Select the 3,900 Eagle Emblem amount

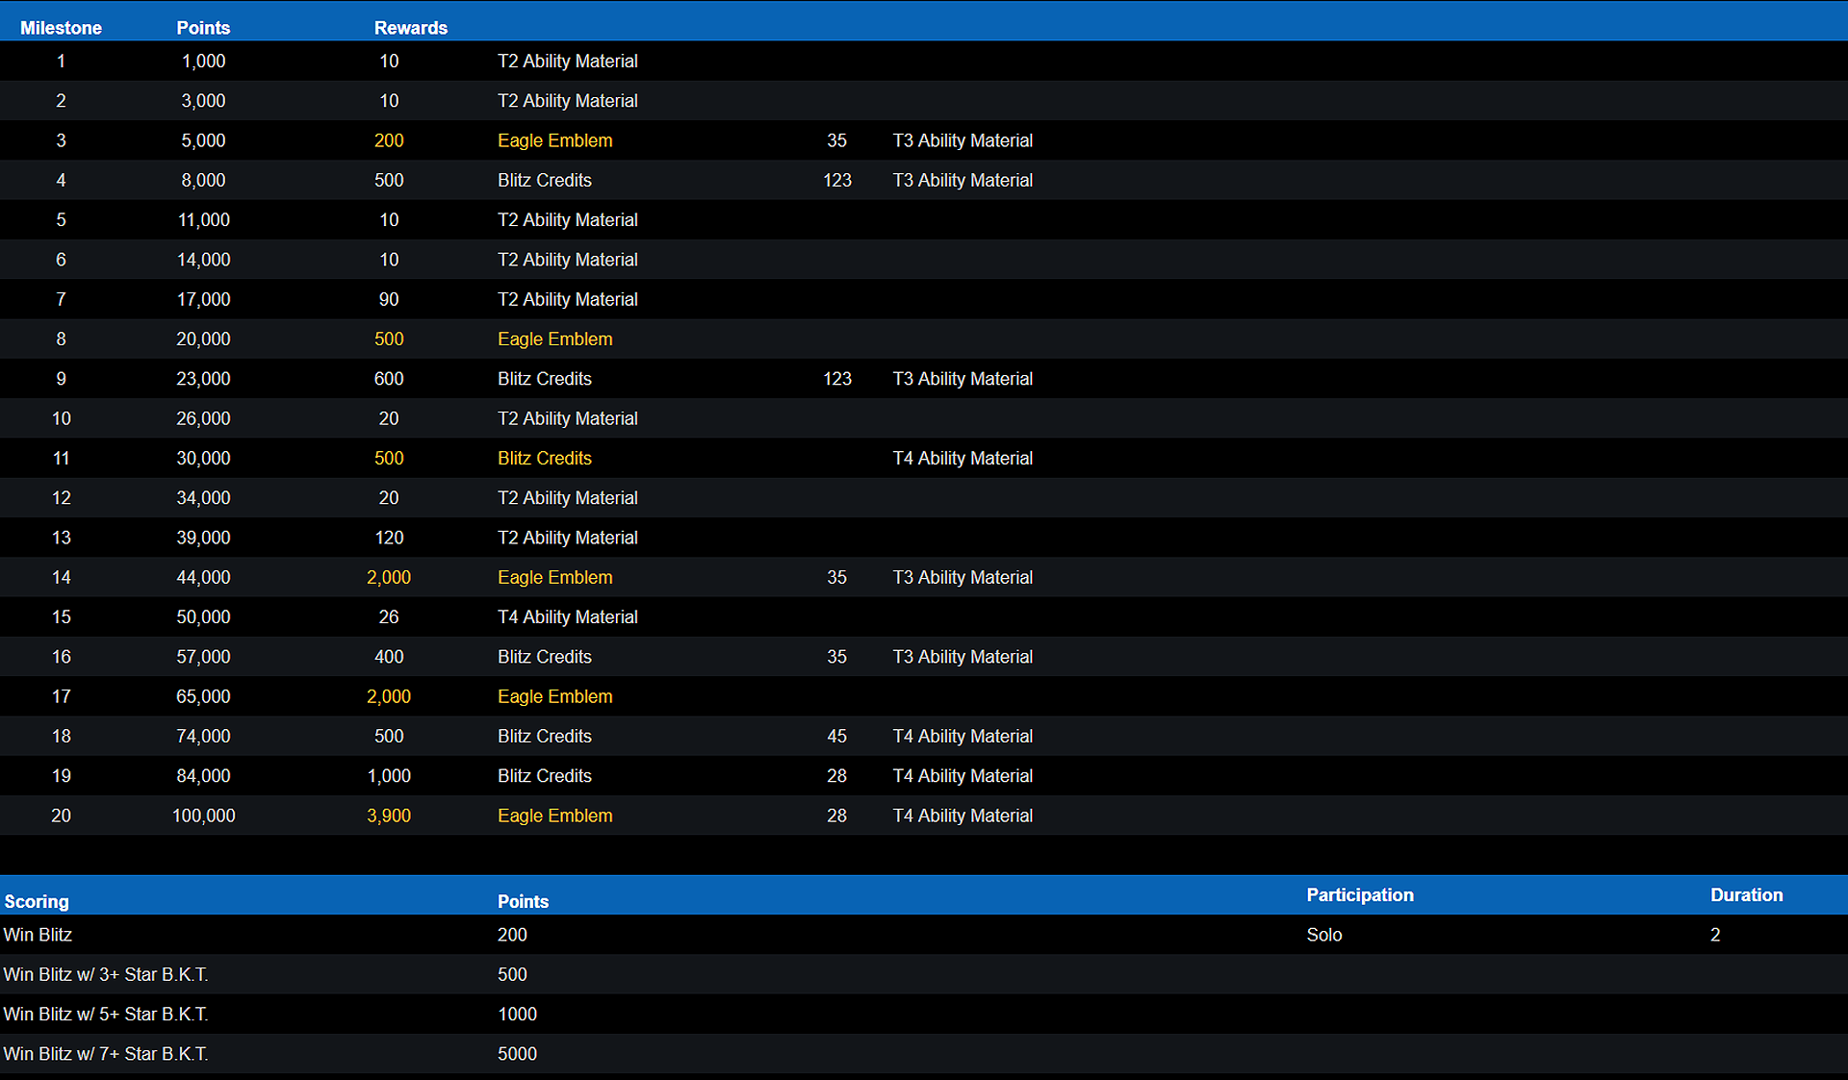tap(389, 816)
